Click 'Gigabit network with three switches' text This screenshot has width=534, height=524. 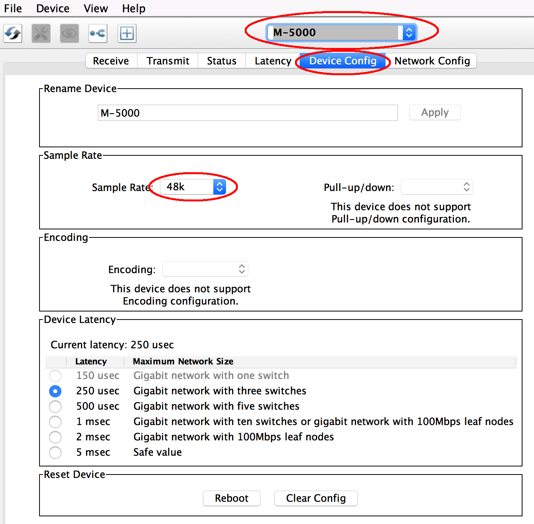pyautogui.click(x=220, y=391)
